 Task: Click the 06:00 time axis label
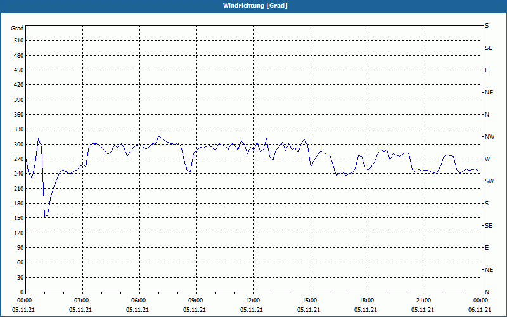139,301
